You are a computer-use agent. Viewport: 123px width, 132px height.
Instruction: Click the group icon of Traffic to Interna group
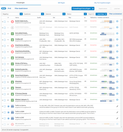pyautogui.click(x=12, y=106)
